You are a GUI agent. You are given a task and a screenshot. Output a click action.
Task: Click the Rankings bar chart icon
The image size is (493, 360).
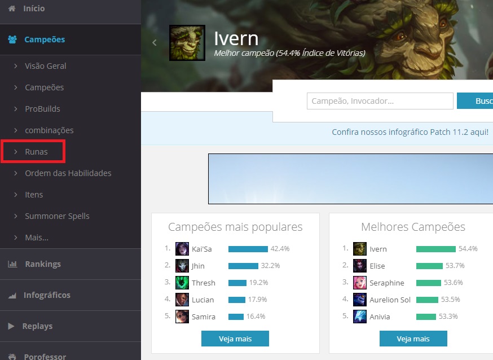click(12, 264)
